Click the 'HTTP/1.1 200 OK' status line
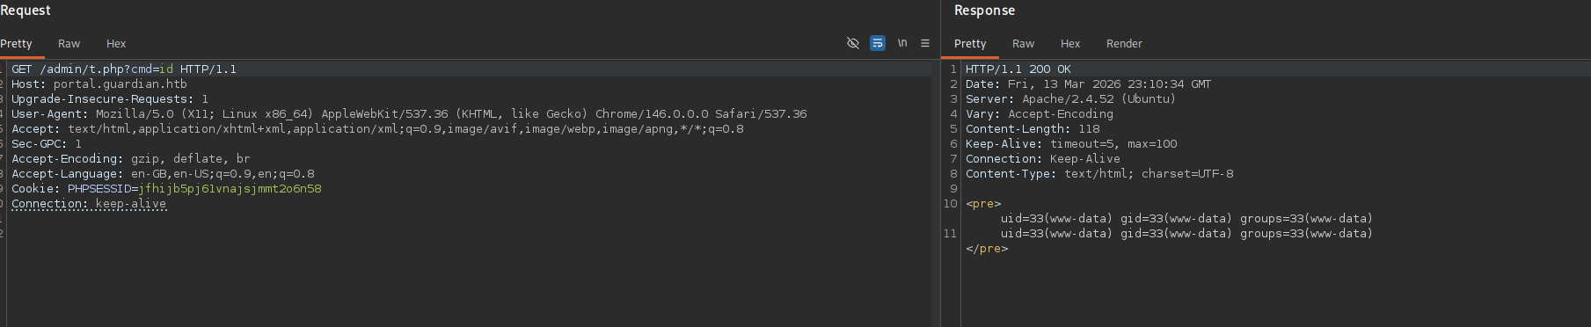Viewport: 1591px width, 327px height. click(1018, 69)
